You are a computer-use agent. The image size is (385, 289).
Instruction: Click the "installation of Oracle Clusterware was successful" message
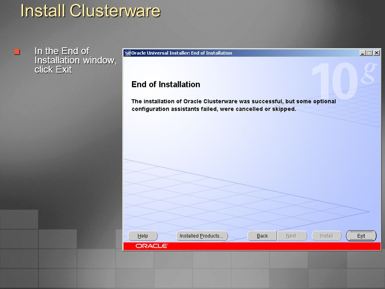point(233,105)
